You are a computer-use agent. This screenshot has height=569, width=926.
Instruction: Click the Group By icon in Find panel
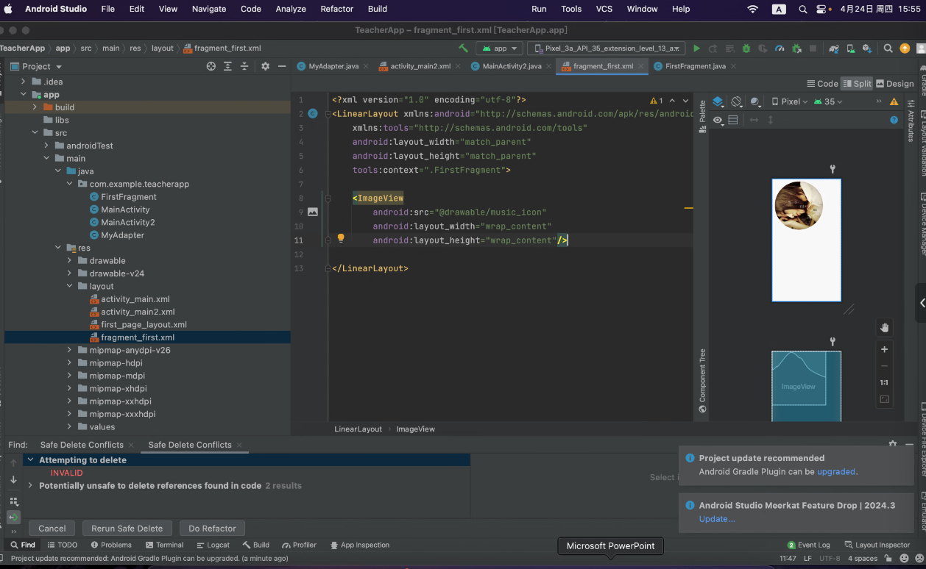pos(13,501)
